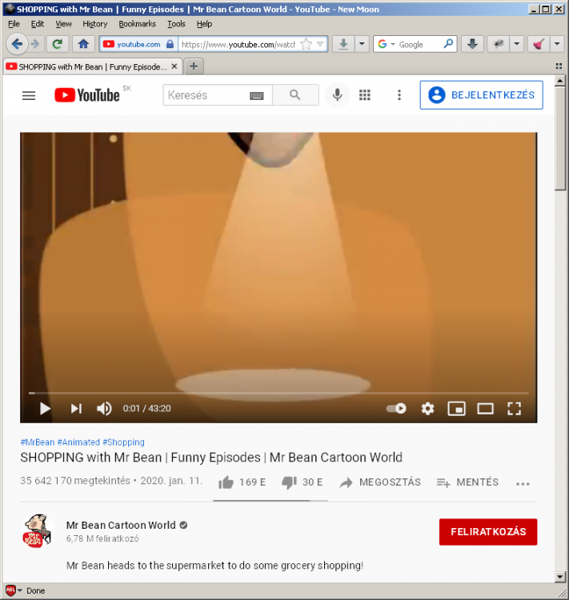Open the Adblock status bar dropdown arrow
Screen dimensions: 569x600
tap(20, 590)
